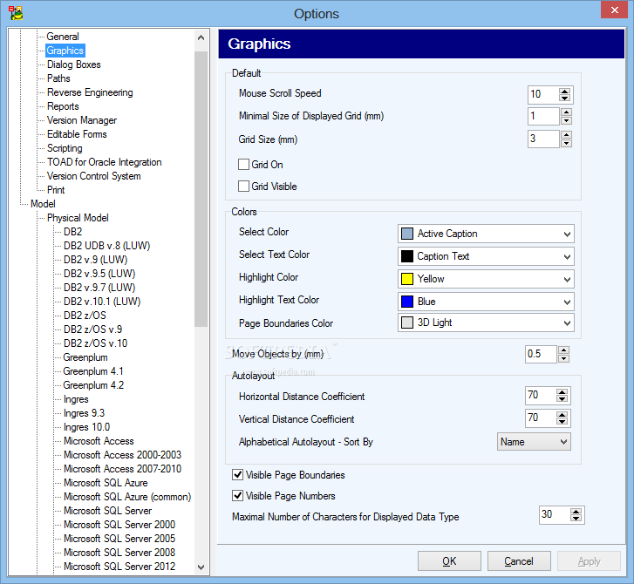The width and height of the screenshot is (634, 584).
Task: Select General in the options tree
Action: (63, 37)
